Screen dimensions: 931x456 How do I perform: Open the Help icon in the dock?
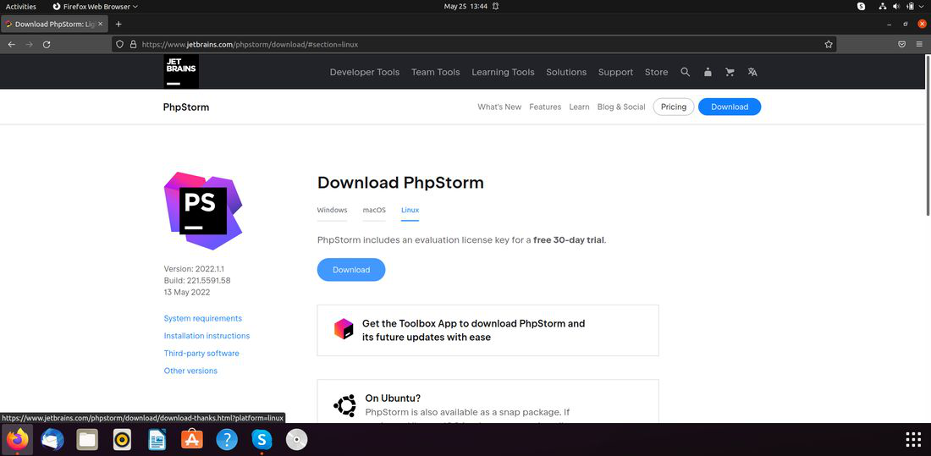[227, 440]
